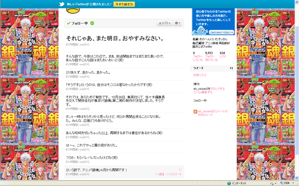The height and width of the screenshot is (186, 299).
Task: Click the それじゃあ、また明日。おやすみなさい。 tweet text
Action: point(115,38)
